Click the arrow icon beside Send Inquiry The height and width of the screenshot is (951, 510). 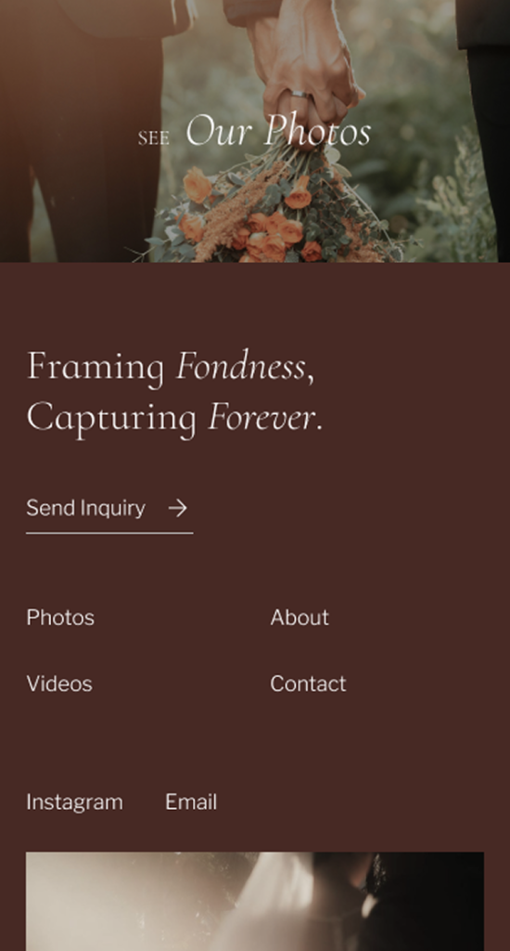tap(177, 508)
